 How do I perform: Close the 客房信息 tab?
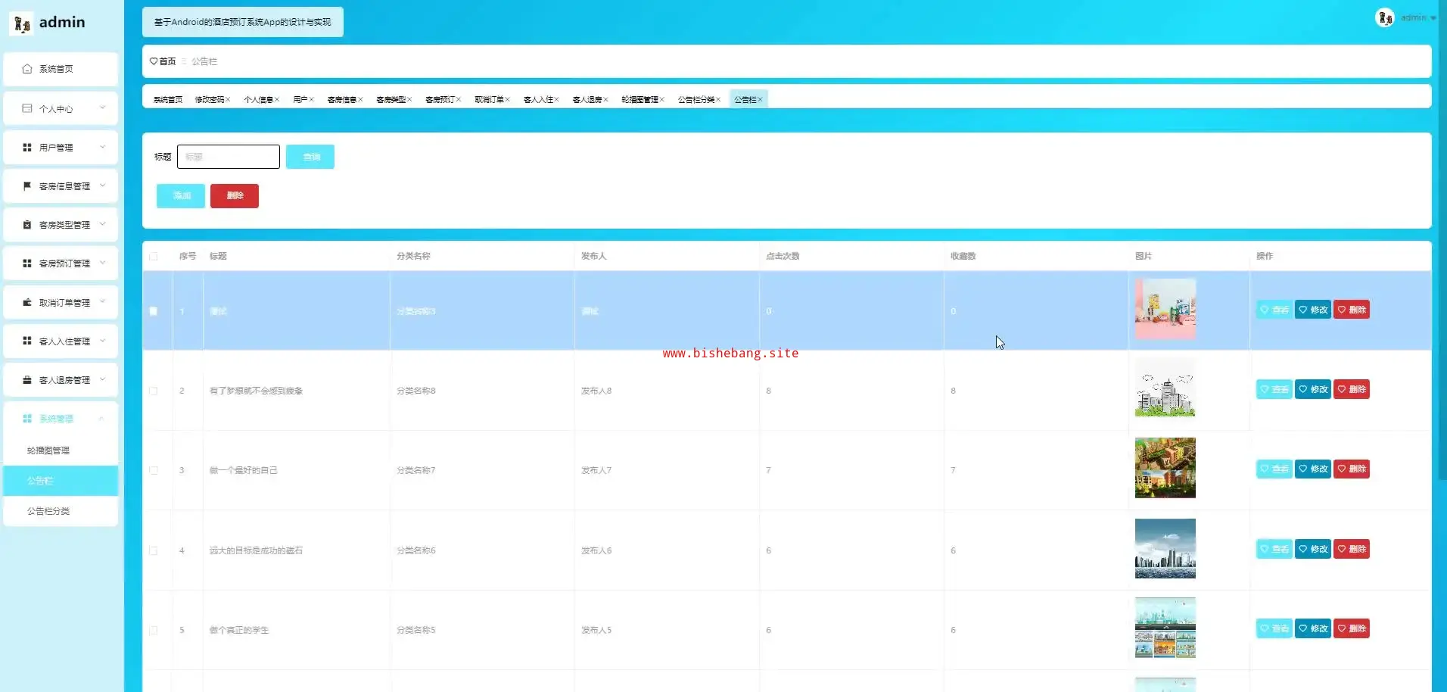click(360, 100)
